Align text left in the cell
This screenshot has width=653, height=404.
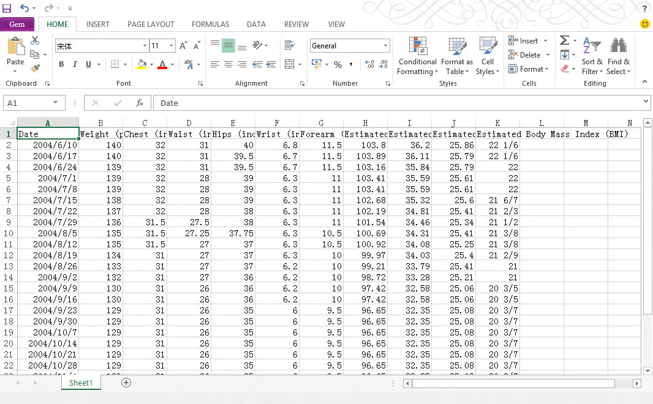(215, 64)
